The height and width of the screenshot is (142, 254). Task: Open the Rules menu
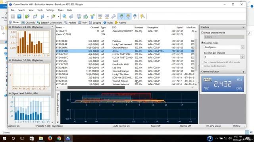pos(61,10)
